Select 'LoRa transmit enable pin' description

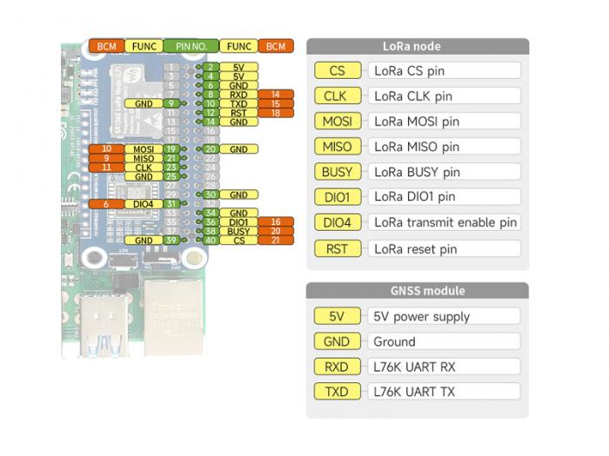coord(445,222)
